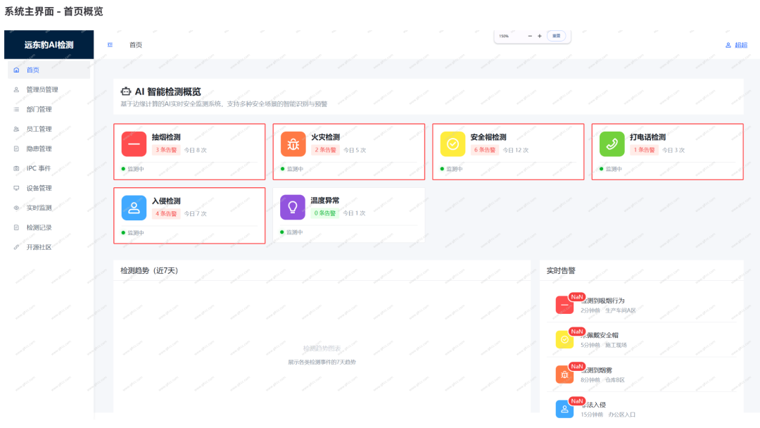760x428 pixels.
Task: Click the blue 入侵检测 person icon
Action: 134,208
